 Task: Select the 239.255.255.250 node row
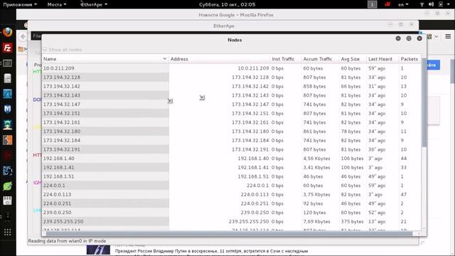pyautogui.click(x=231, y=221)
